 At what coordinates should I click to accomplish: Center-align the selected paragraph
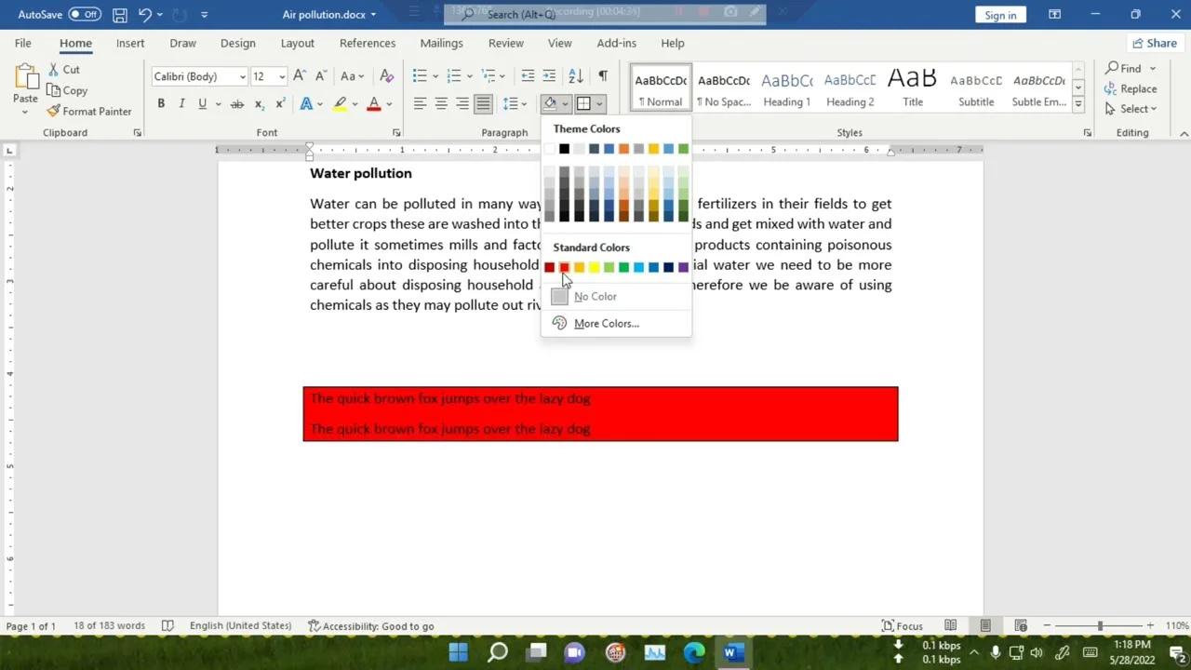(440, 103)
